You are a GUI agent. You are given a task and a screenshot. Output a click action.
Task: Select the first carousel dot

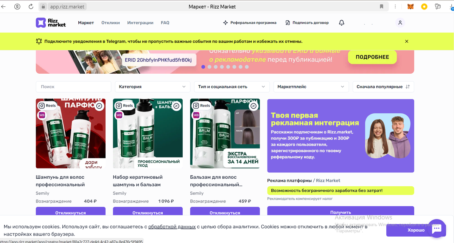203,67
